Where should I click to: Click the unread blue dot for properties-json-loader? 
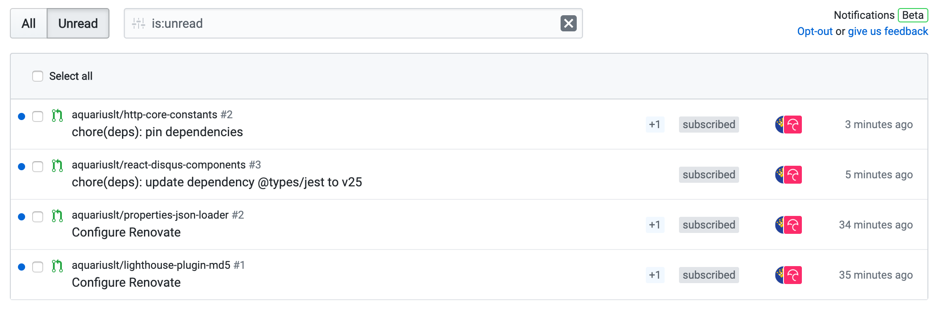coord(22,217)
